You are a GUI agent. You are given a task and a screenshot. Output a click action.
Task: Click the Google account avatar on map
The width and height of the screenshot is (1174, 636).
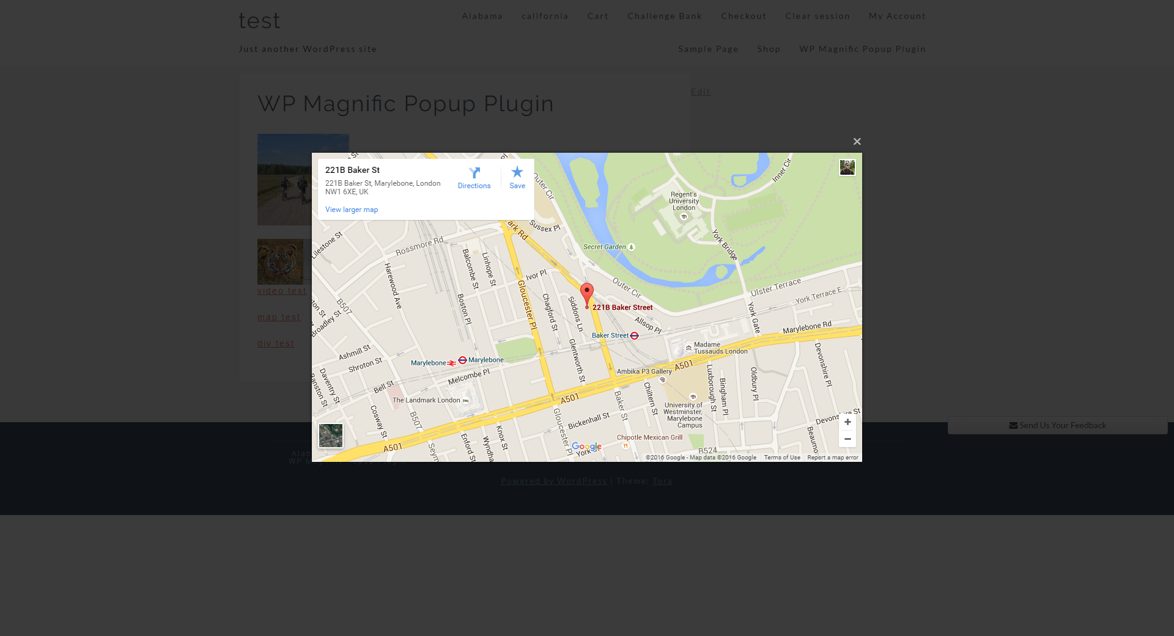point(847,167)
